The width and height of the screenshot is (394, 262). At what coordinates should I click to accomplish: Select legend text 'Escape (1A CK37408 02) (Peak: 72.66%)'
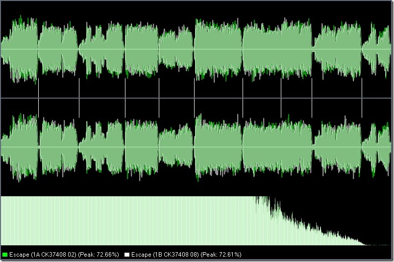click(64, 255)
